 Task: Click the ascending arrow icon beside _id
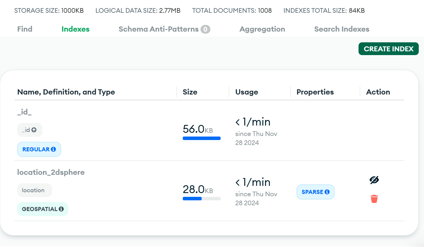(34, 130)
